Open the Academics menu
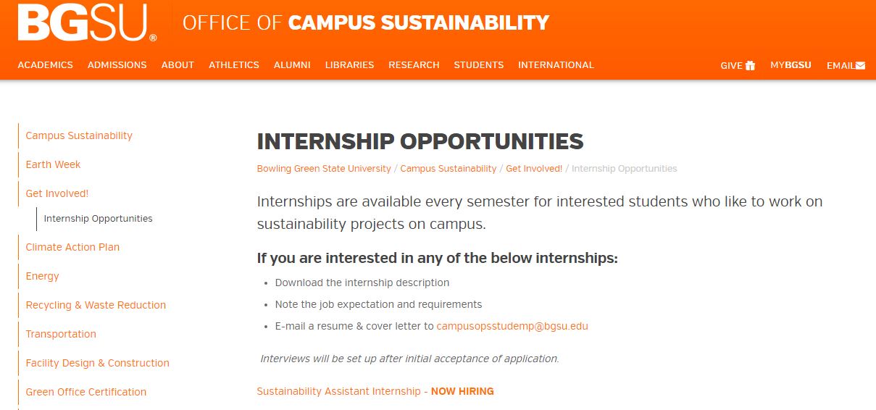Viewport: 876px width, 410px height. click(x=45, y=65)
